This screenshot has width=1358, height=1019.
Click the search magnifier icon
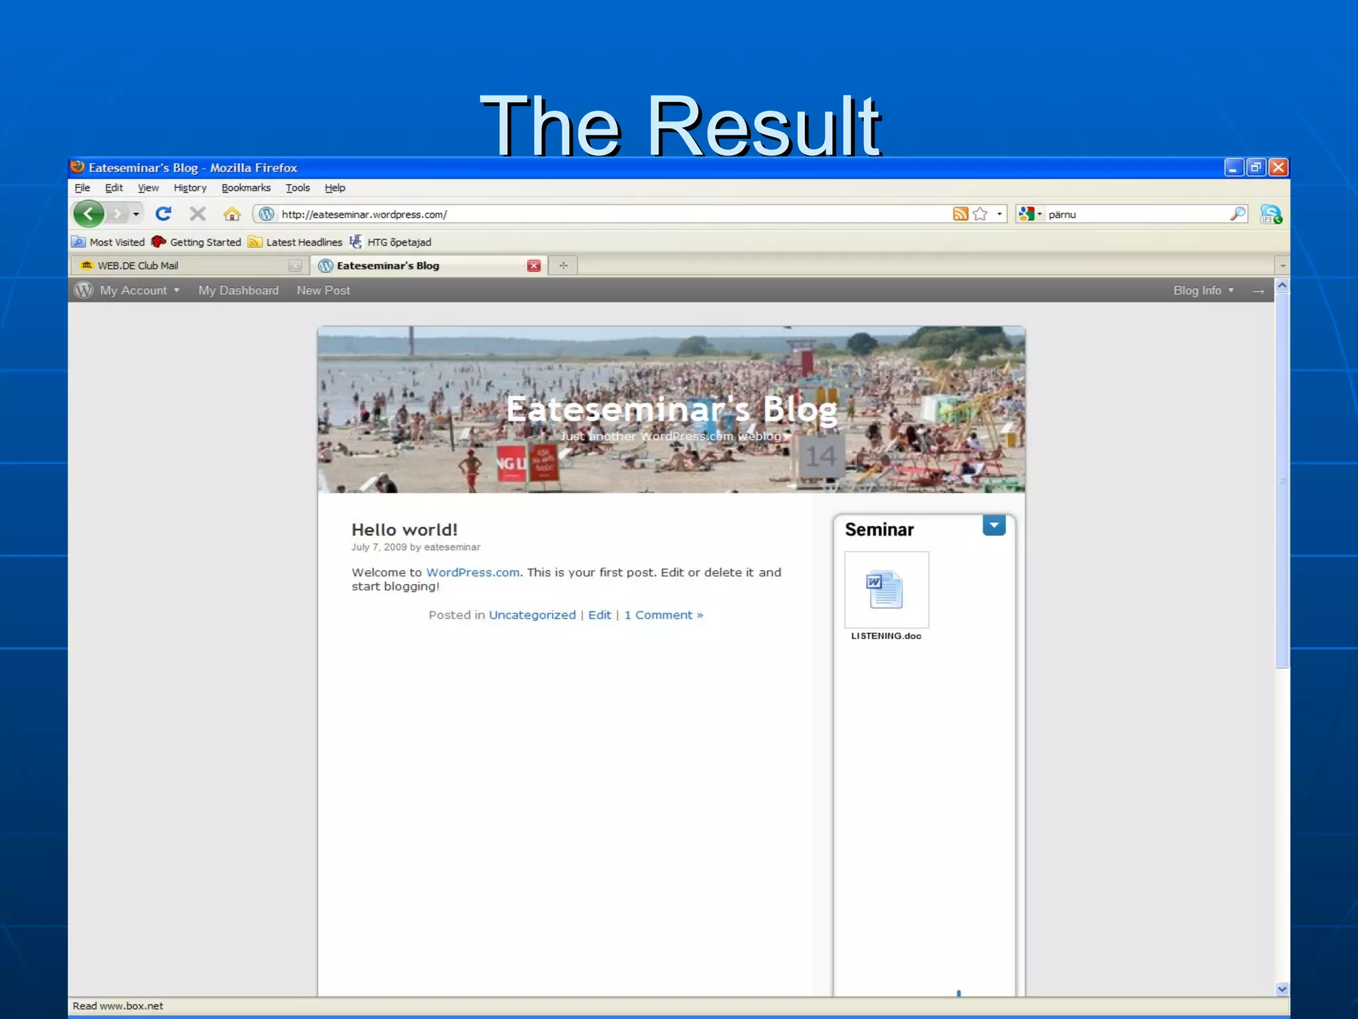[1237, 214]
